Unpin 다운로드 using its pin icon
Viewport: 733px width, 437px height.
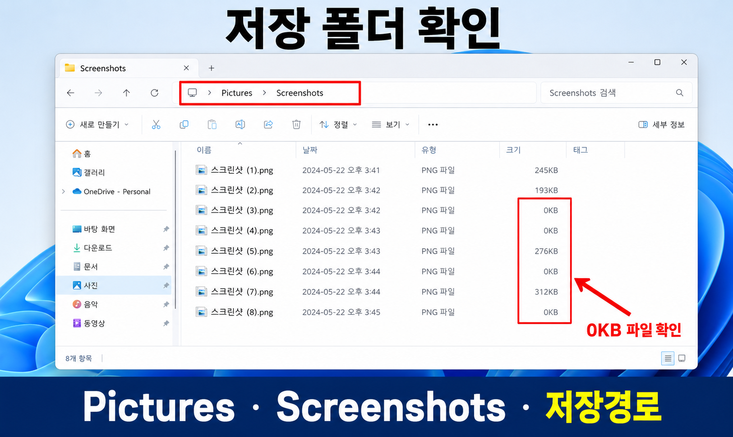point(166,248)
